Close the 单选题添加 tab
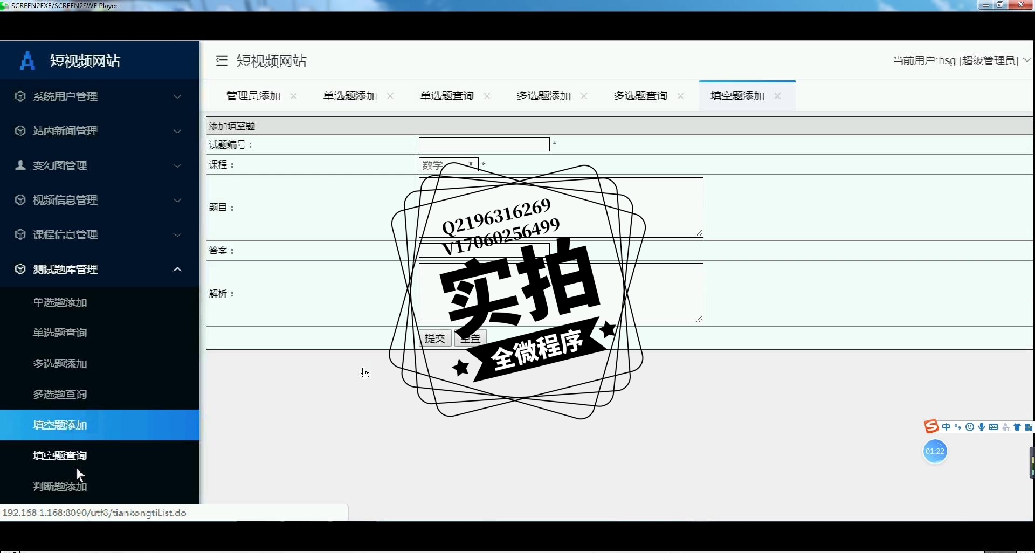The height and width of the screenshot is (553, 1035). (x=390, y=96)
